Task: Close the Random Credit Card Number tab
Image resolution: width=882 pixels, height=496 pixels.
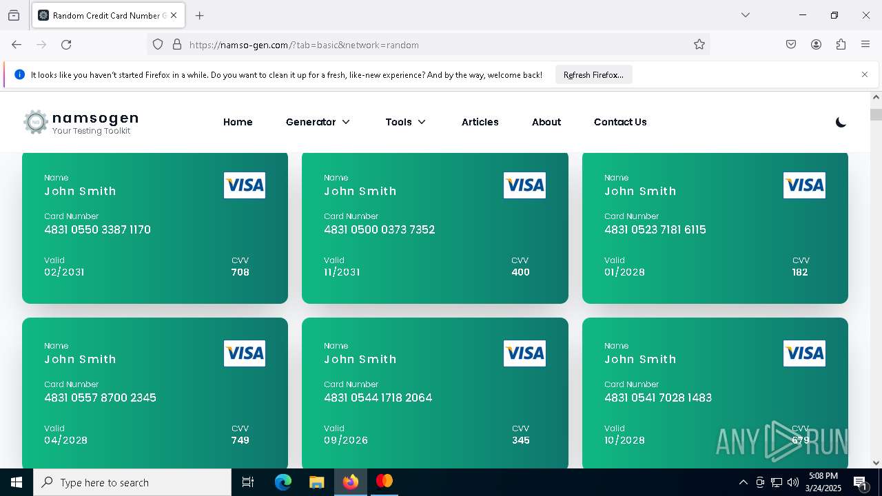Action: point(174,15)
